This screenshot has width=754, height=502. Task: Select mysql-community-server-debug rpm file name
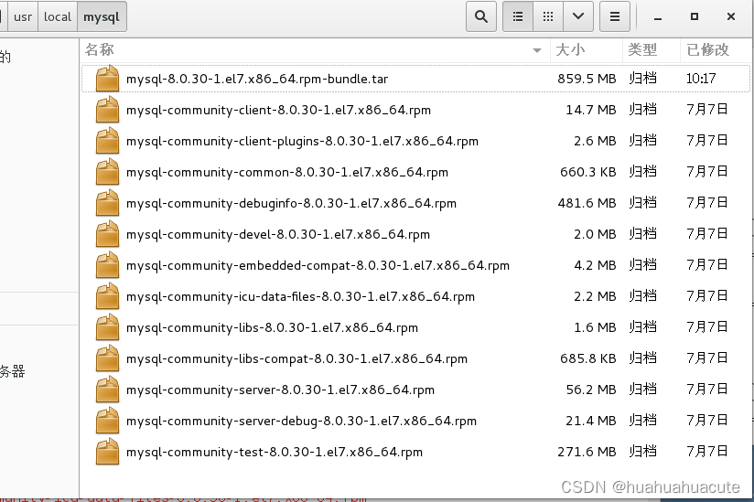tap(301, 422)
